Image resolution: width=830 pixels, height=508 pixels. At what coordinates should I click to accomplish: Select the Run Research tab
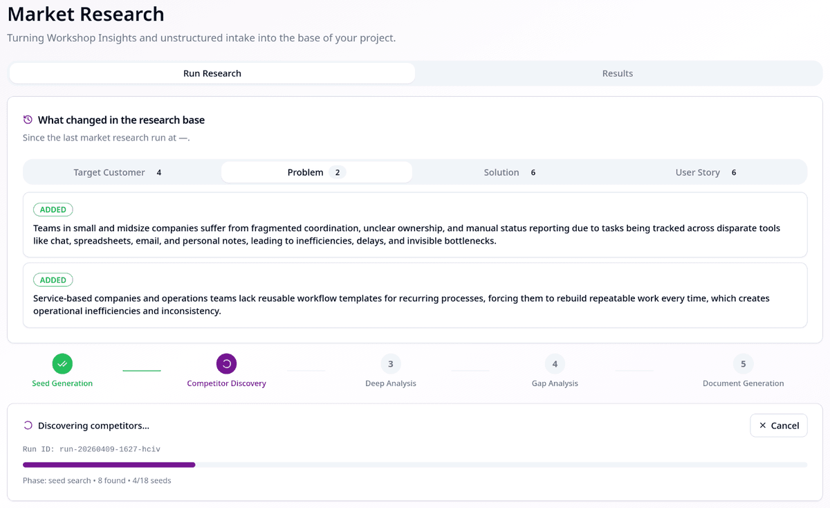[x=212, y=73]
